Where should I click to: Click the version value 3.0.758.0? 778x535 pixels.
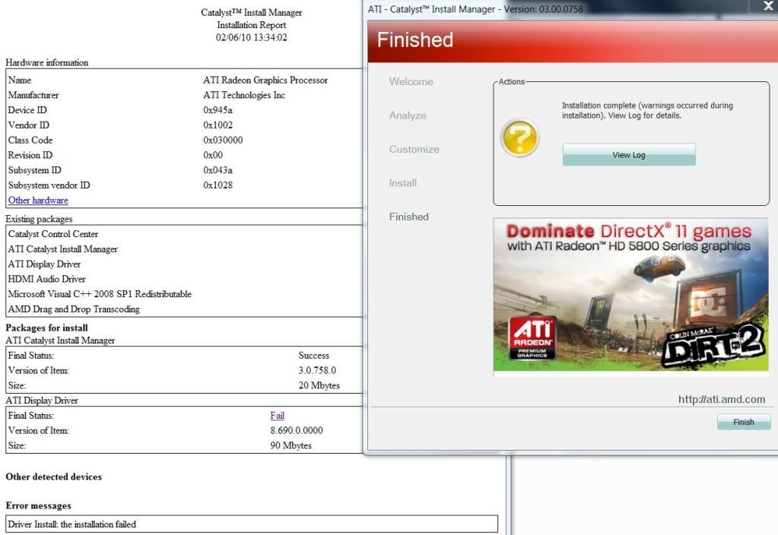[317, 370]
